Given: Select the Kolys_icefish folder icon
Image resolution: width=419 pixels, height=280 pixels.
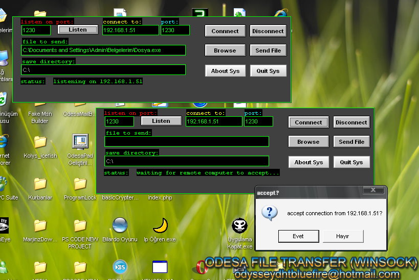Looking at the screenshot, I should point(40,142).
